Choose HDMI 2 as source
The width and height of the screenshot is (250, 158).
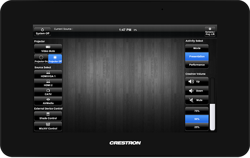click(x=48, y=83)
